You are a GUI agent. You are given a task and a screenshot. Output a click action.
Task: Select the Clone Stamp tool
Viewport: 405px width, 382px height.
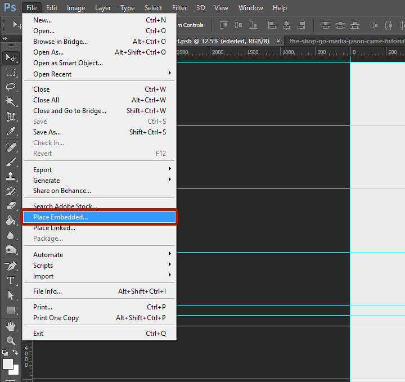[11, 177]
